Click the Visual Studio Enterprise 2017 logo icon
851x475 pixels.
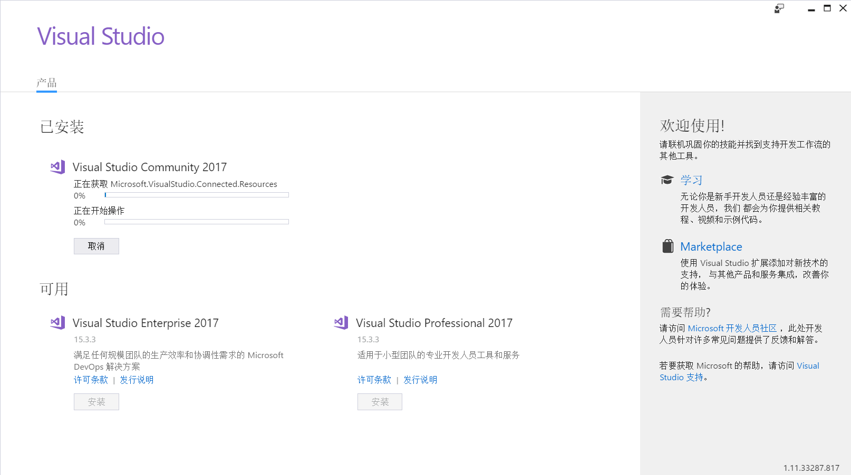click(x=58, y=323)
